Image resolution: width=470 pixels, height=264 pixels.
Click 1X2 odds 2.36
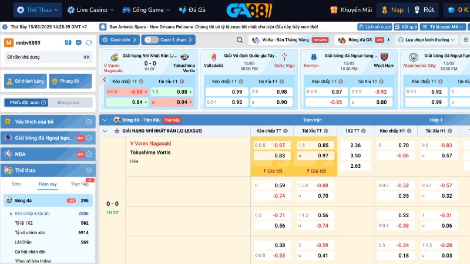pyautogui.click(x=355, y=145)
